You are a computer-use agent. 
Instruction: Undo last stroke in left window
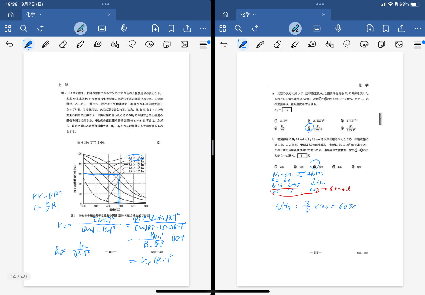10,44
